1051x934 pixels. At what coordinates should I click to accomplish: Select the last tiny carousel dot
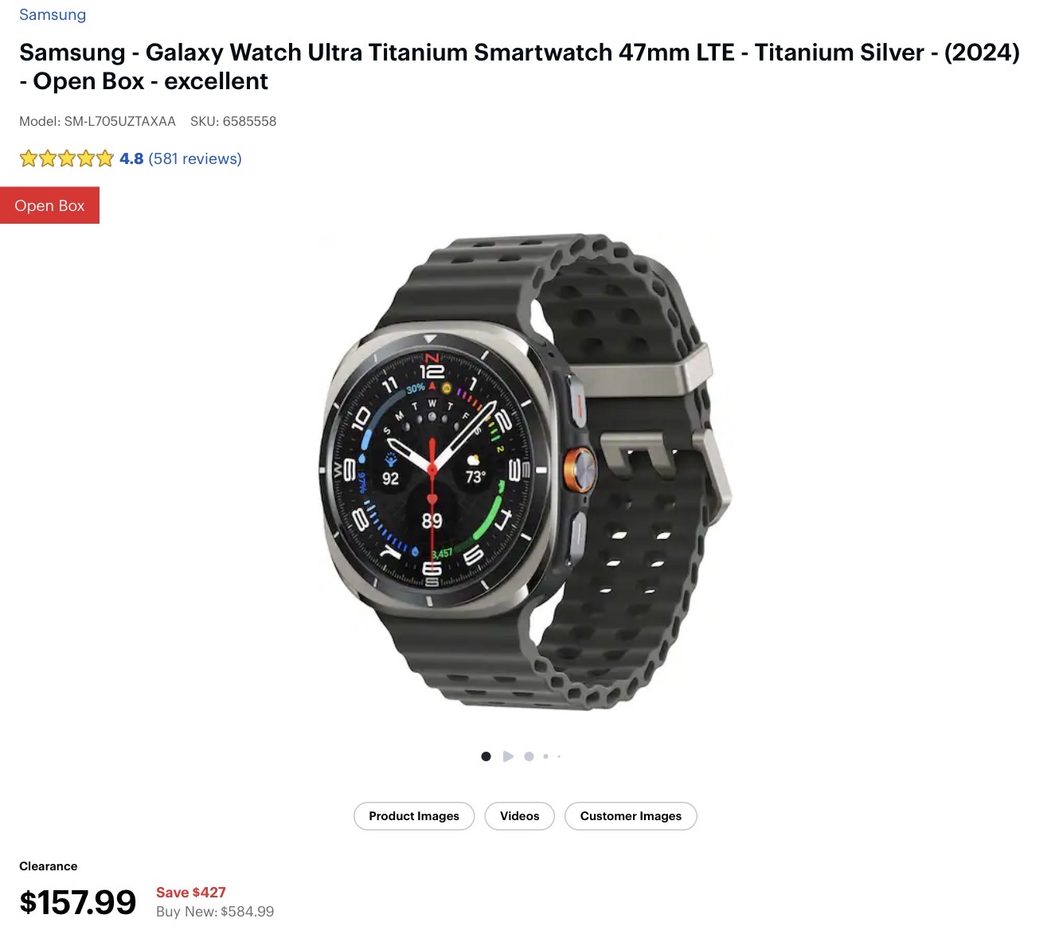click(x=559, y=756)
